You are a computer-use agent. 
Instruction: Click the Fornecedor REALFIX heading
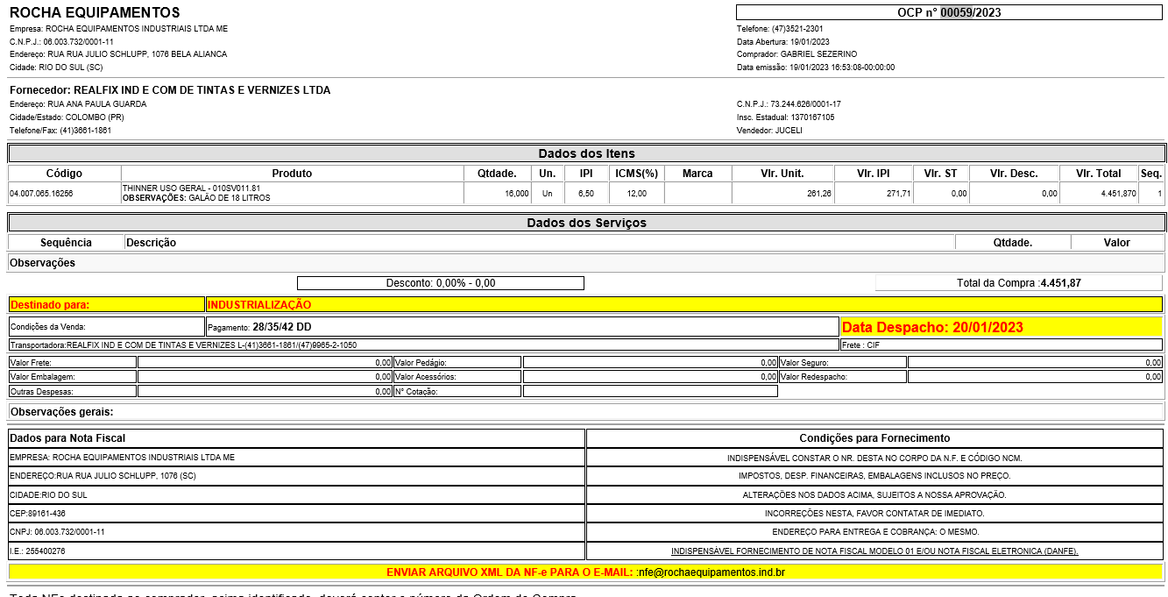[170, 90]
